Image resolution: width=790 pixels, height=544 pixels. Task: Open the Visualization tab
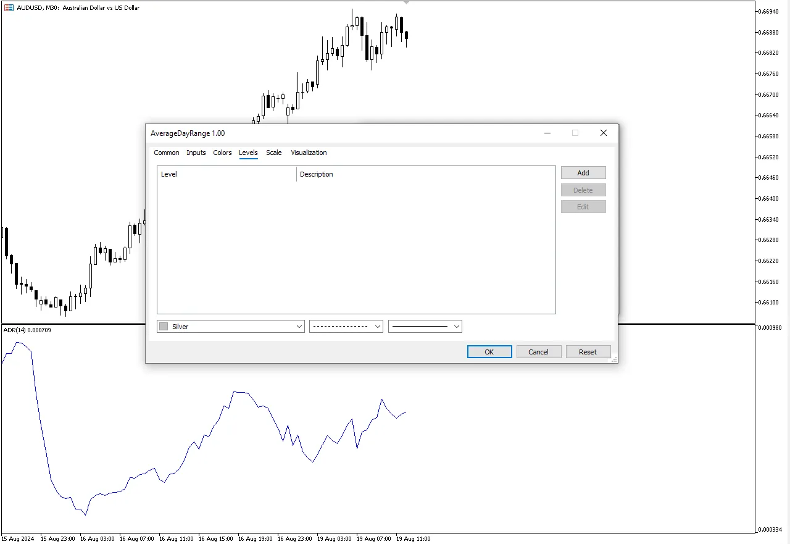[309, 153]
